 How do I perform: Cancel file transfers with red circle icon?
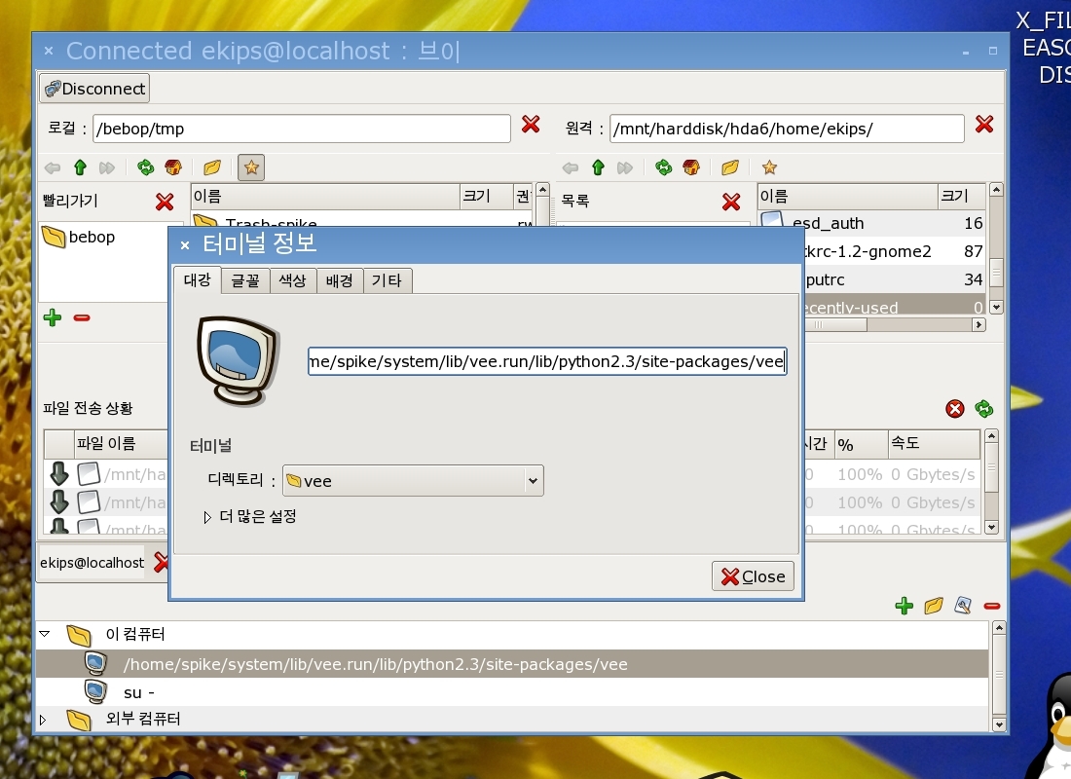(955, 409)
